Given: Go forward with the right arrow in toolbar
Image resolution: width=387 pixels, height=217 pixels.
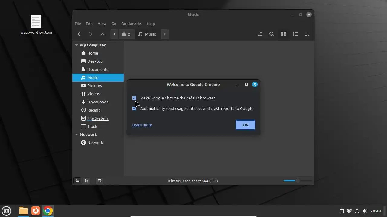Looking at the screenshot, I should tap(90, 34).
